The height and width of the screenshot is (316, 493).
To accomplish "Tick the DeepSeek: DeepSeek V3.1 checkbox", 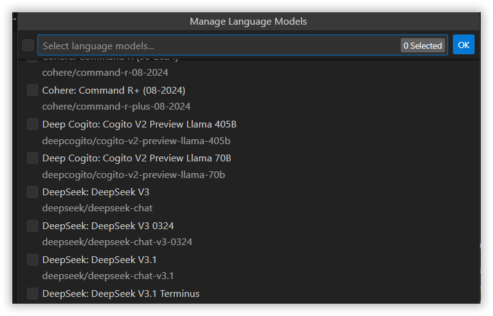I will point(33,260).
